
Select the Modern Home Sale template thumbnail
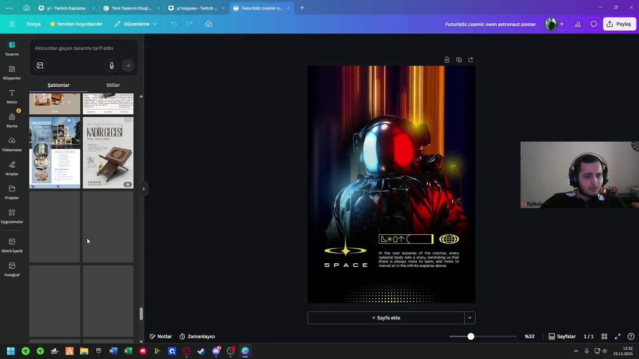click(54, 153)
